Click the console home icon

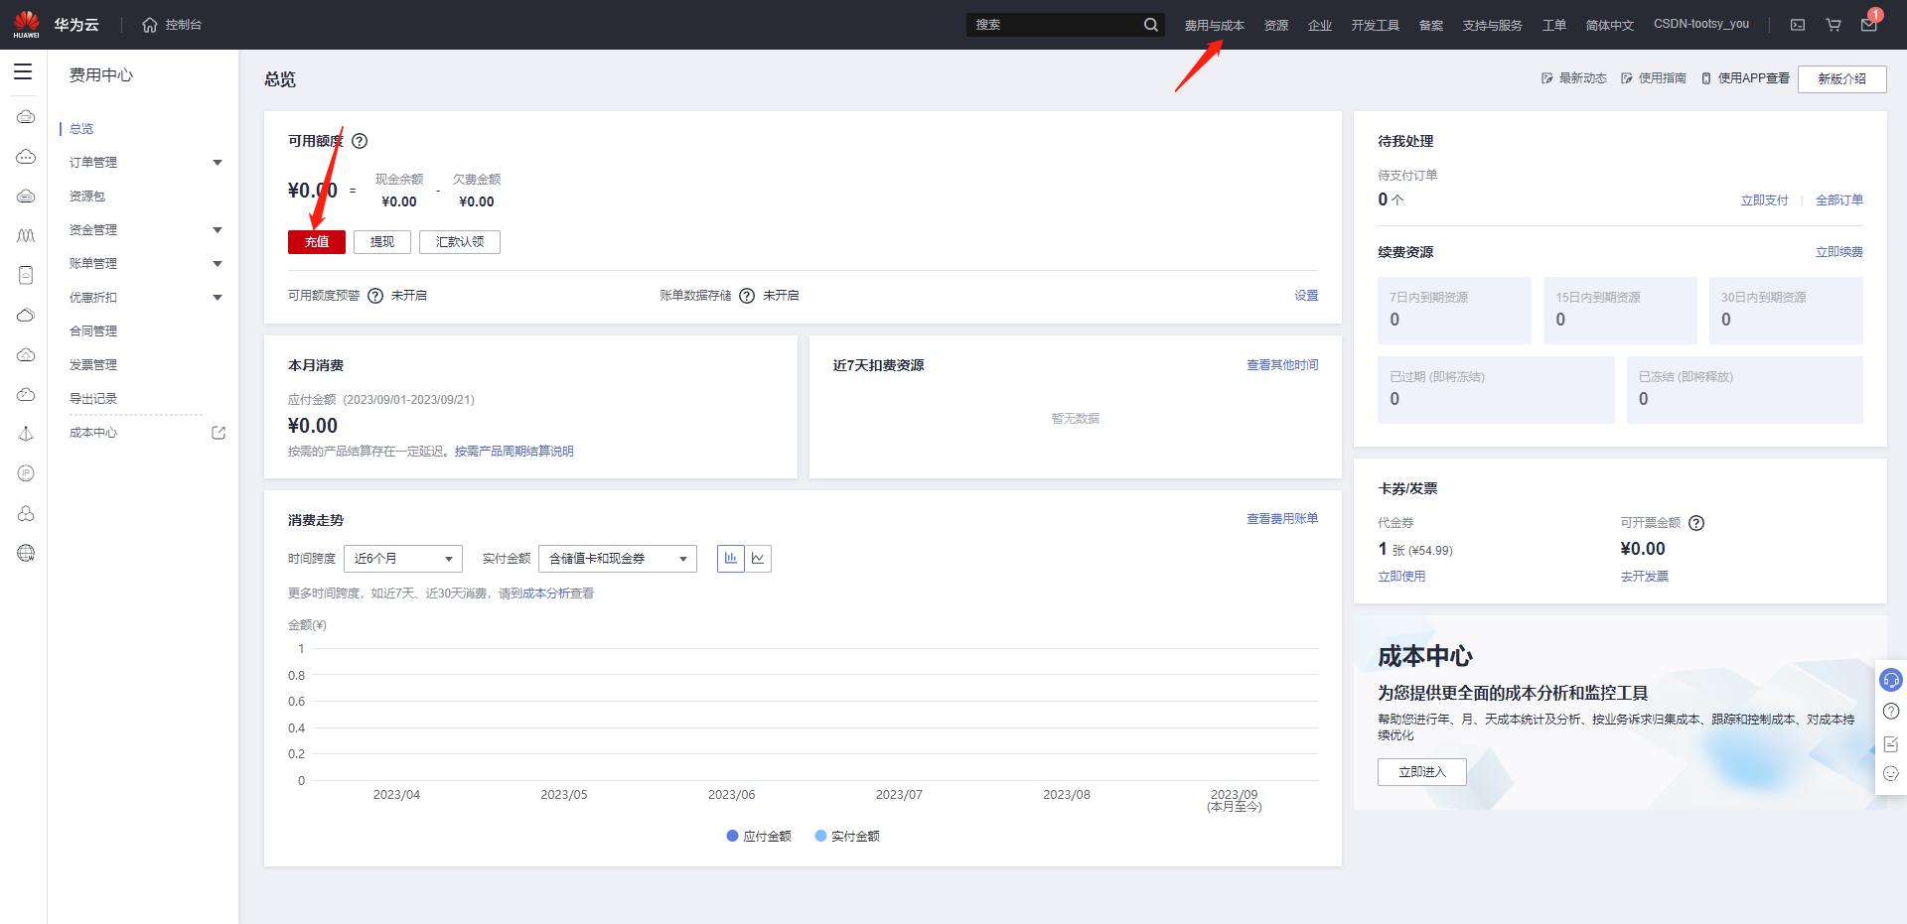coord(150,25)
